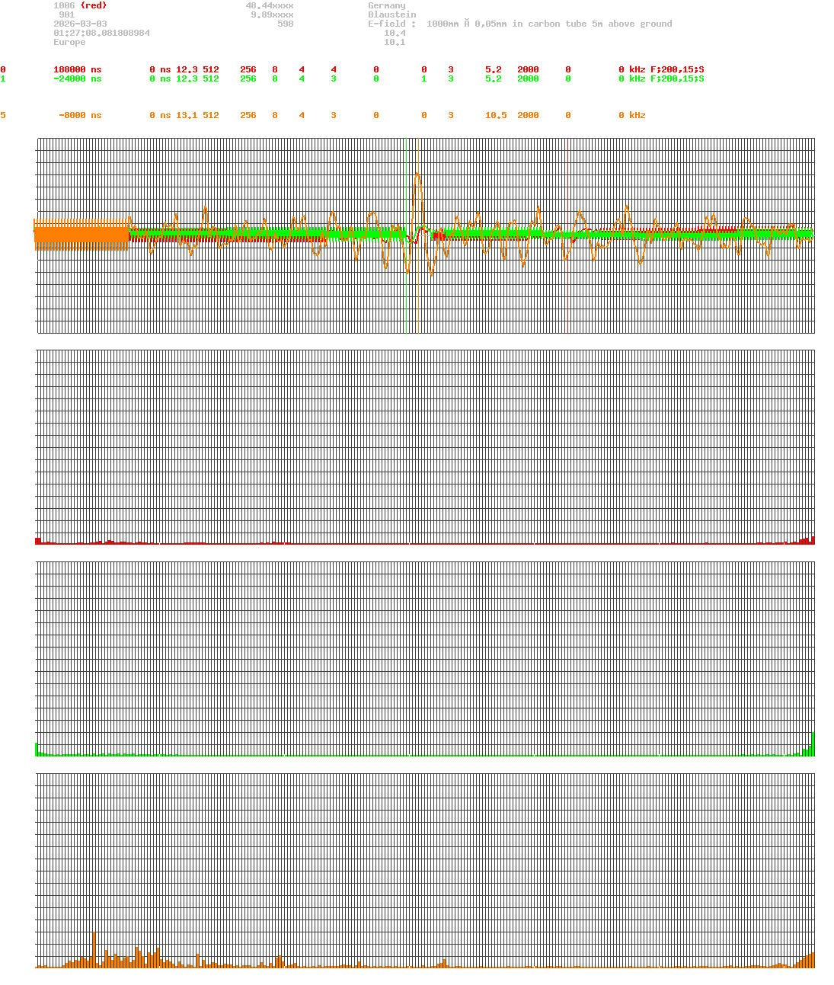Select the Sampling column header

click(x=538, y=60)
